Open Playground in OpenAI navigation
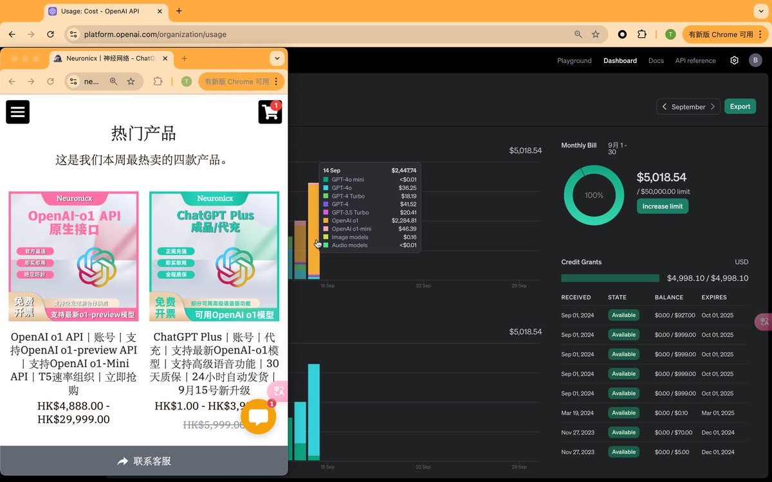The width and height of the screenshot is (772, 482). tap(574, 60)
